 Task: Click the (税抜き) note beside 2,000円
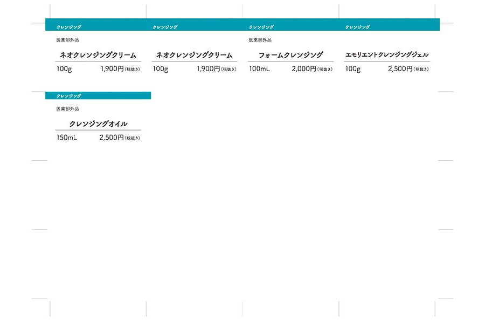point(325,70)
